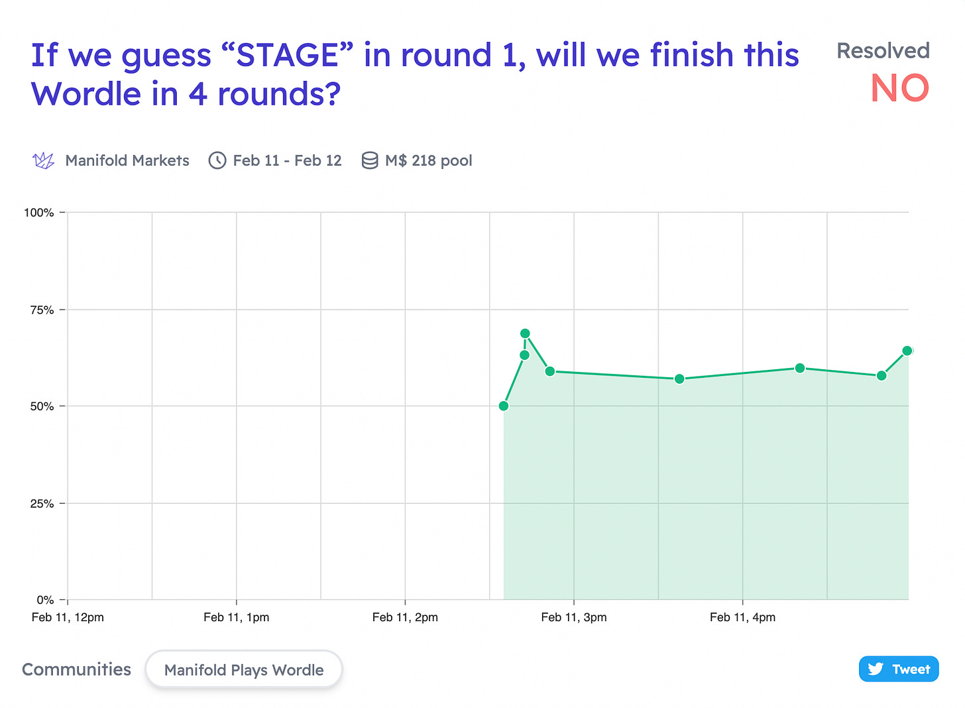Click the data point between 3pm and 4pm
This screenshot has width=965, height=708.
coord(679,379)
